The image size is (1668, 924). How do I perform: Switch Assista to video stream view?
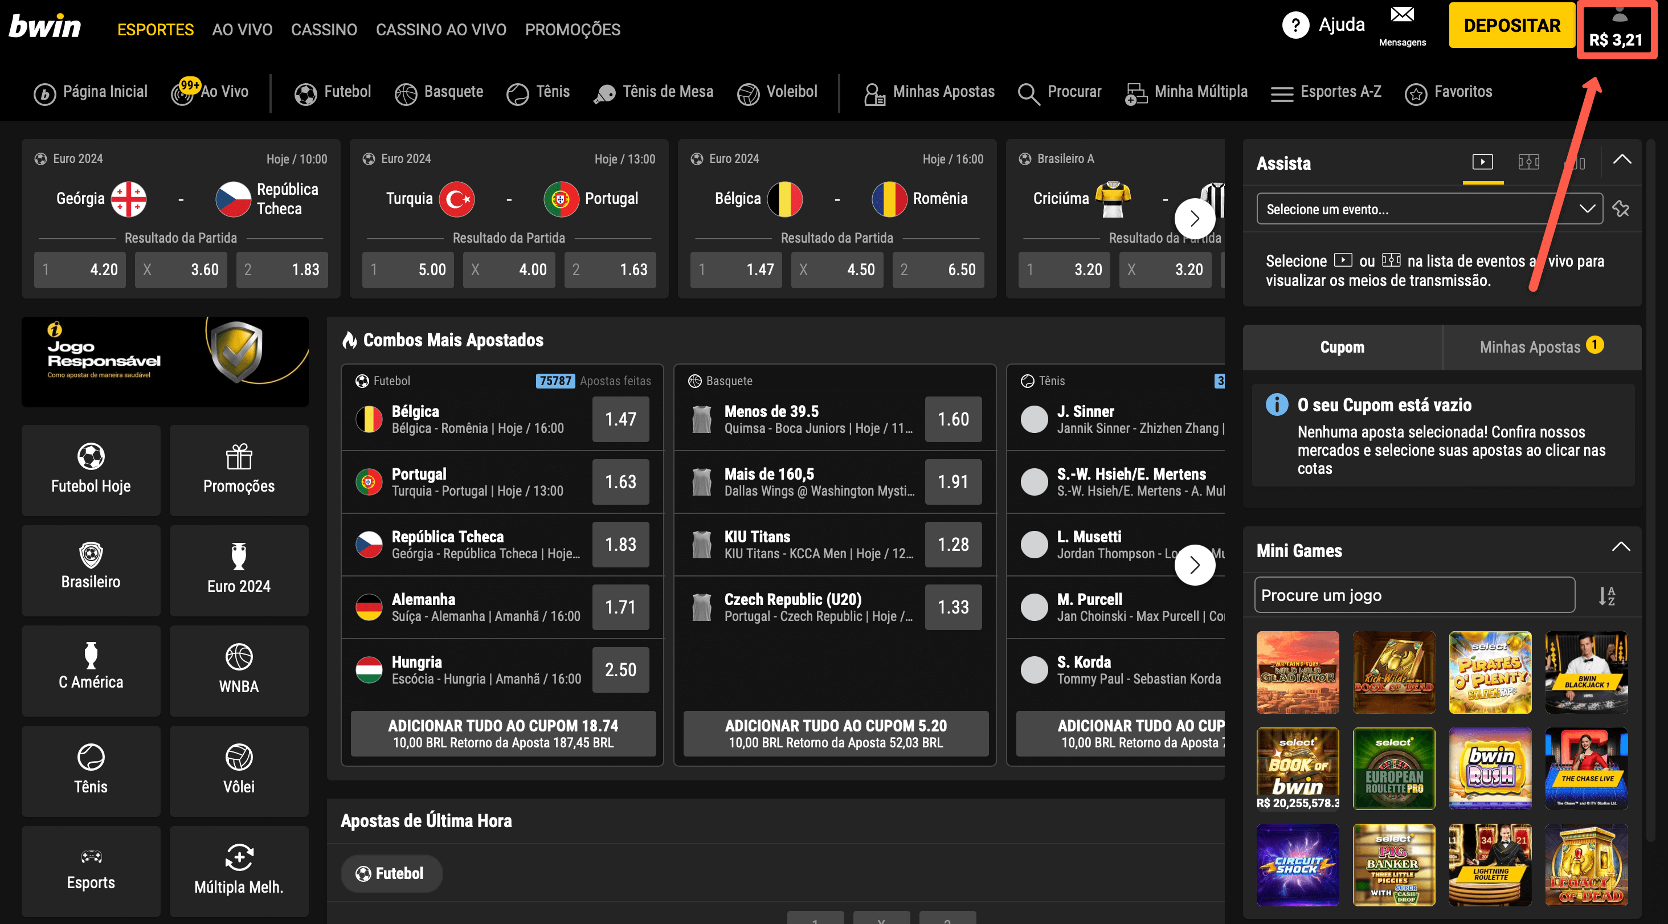(x=1482, y=162)
